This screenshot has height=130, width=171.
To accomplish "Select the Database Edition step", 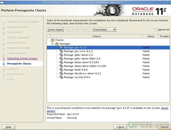I will 17,43.
